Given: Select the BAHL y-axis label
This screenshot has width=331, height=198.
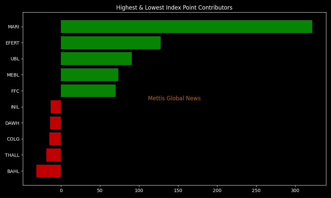Looking at the screenshot, I should [13, 171].
